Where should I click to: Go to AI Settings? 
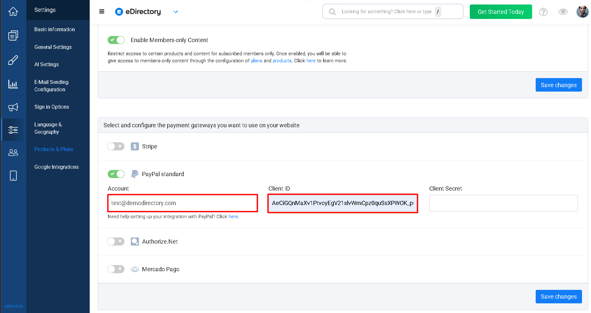[47, 64]
